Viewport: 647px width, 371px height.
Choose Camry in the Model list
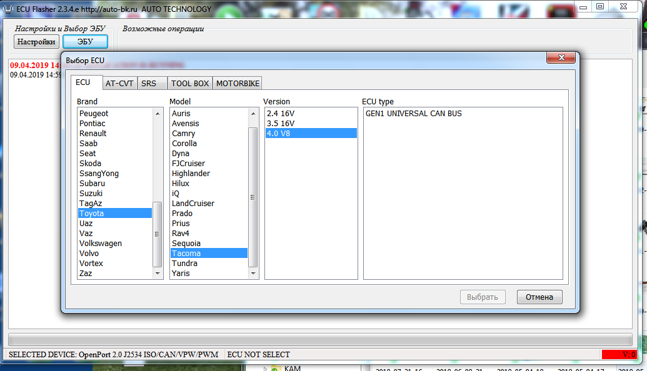pos(209,133)
